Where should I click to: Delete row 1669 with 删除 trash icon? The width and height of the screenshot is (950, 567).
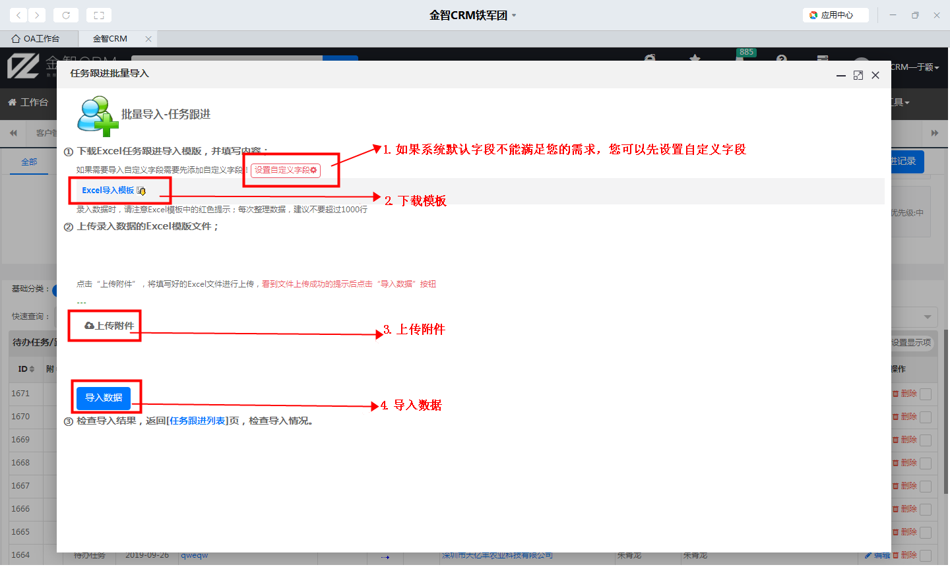904,440
